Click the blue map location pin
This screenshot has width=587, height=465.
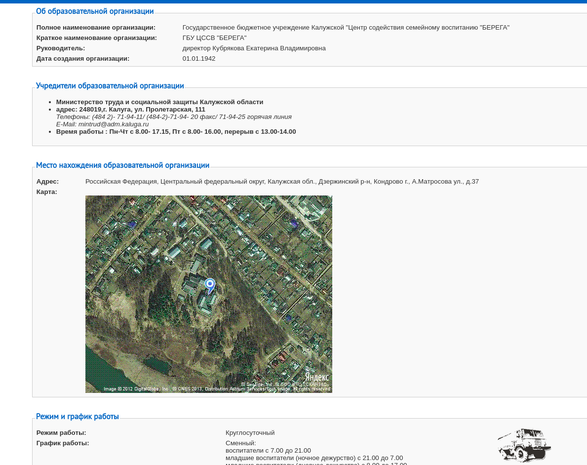coord(210,286)
